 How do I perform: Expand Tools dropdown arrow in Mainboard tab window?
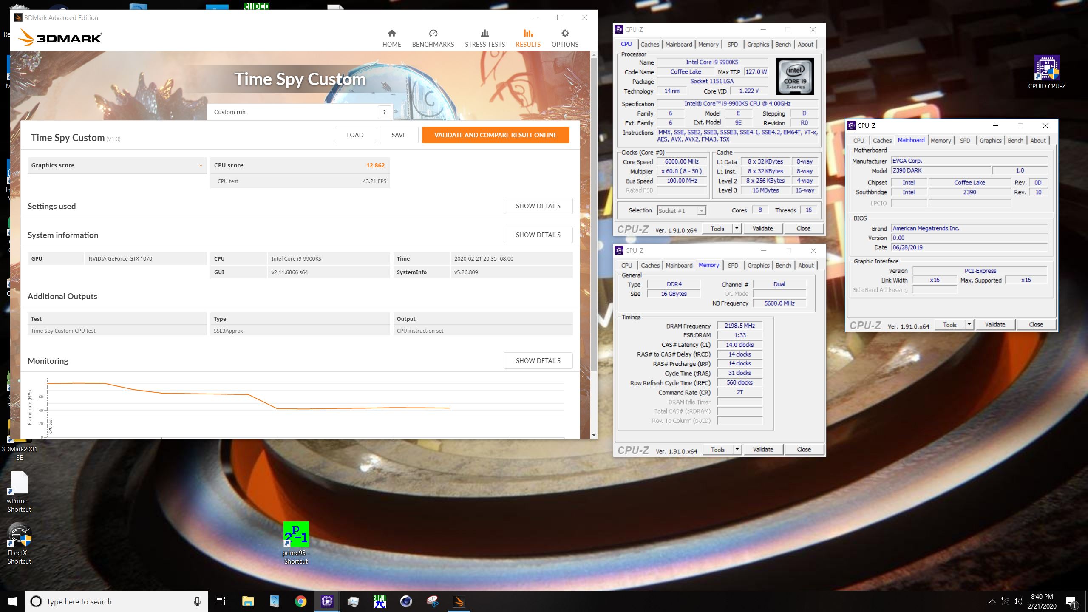969,325
